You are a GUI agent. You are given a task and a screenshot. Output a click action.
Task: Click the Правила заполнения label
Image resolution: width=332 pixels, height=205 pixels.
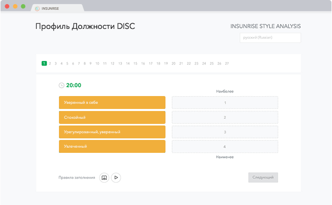[77, 178]
